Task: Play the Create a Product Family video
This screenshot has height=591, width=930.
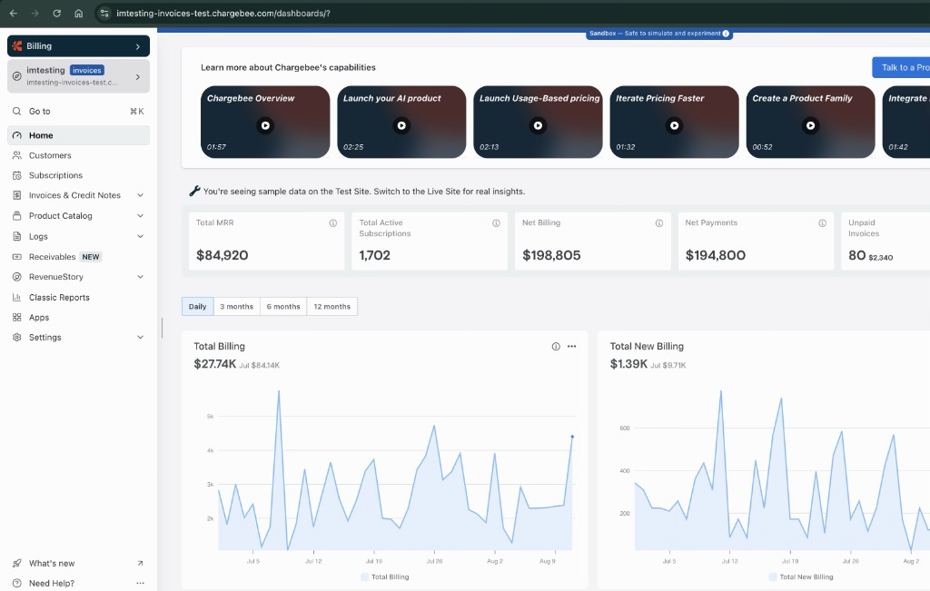Action: tap(810, 125)
